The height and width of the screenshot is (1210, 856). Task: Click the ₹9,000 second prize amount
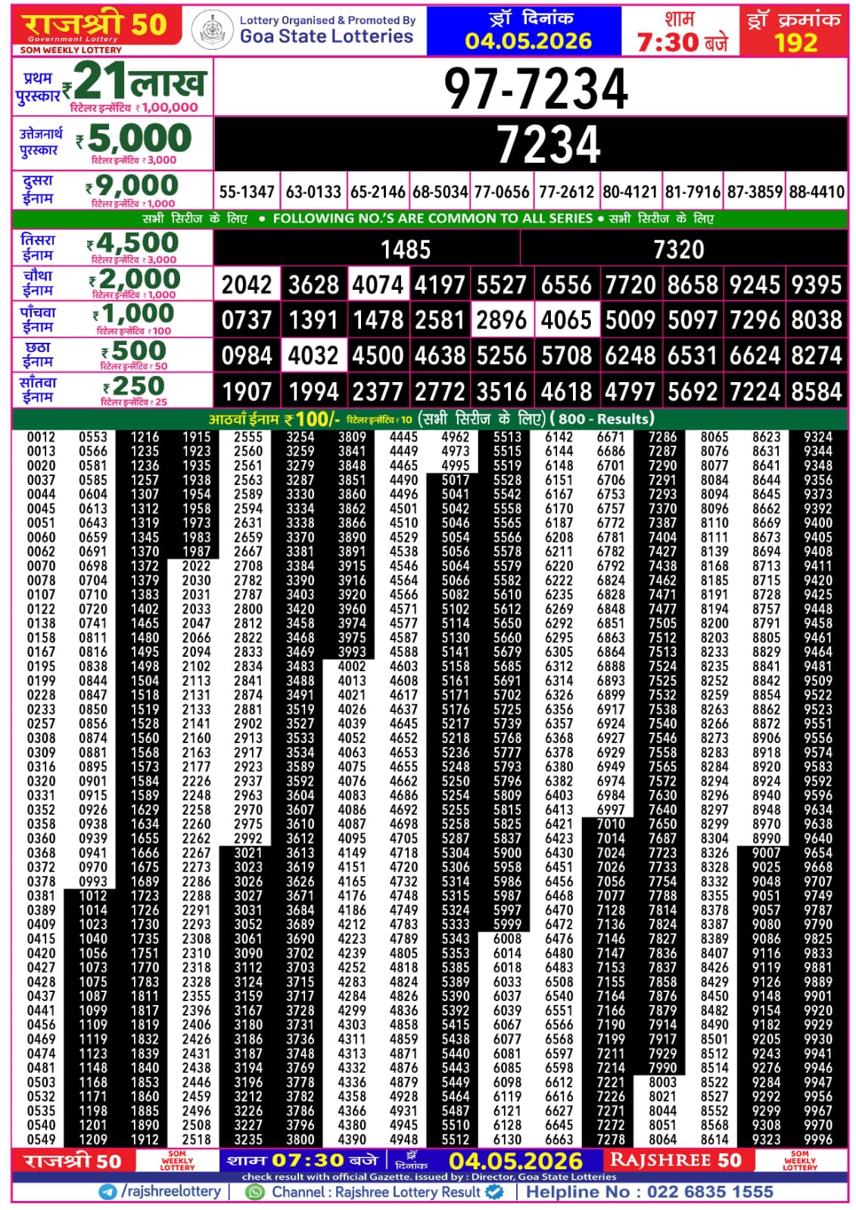[x=132, y=185]
